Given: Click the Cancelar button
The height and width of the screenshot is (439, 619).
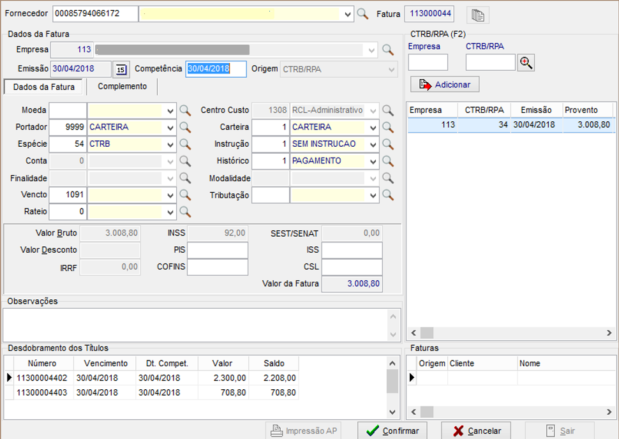Looking at the screenshot, I should coord(476,431).
